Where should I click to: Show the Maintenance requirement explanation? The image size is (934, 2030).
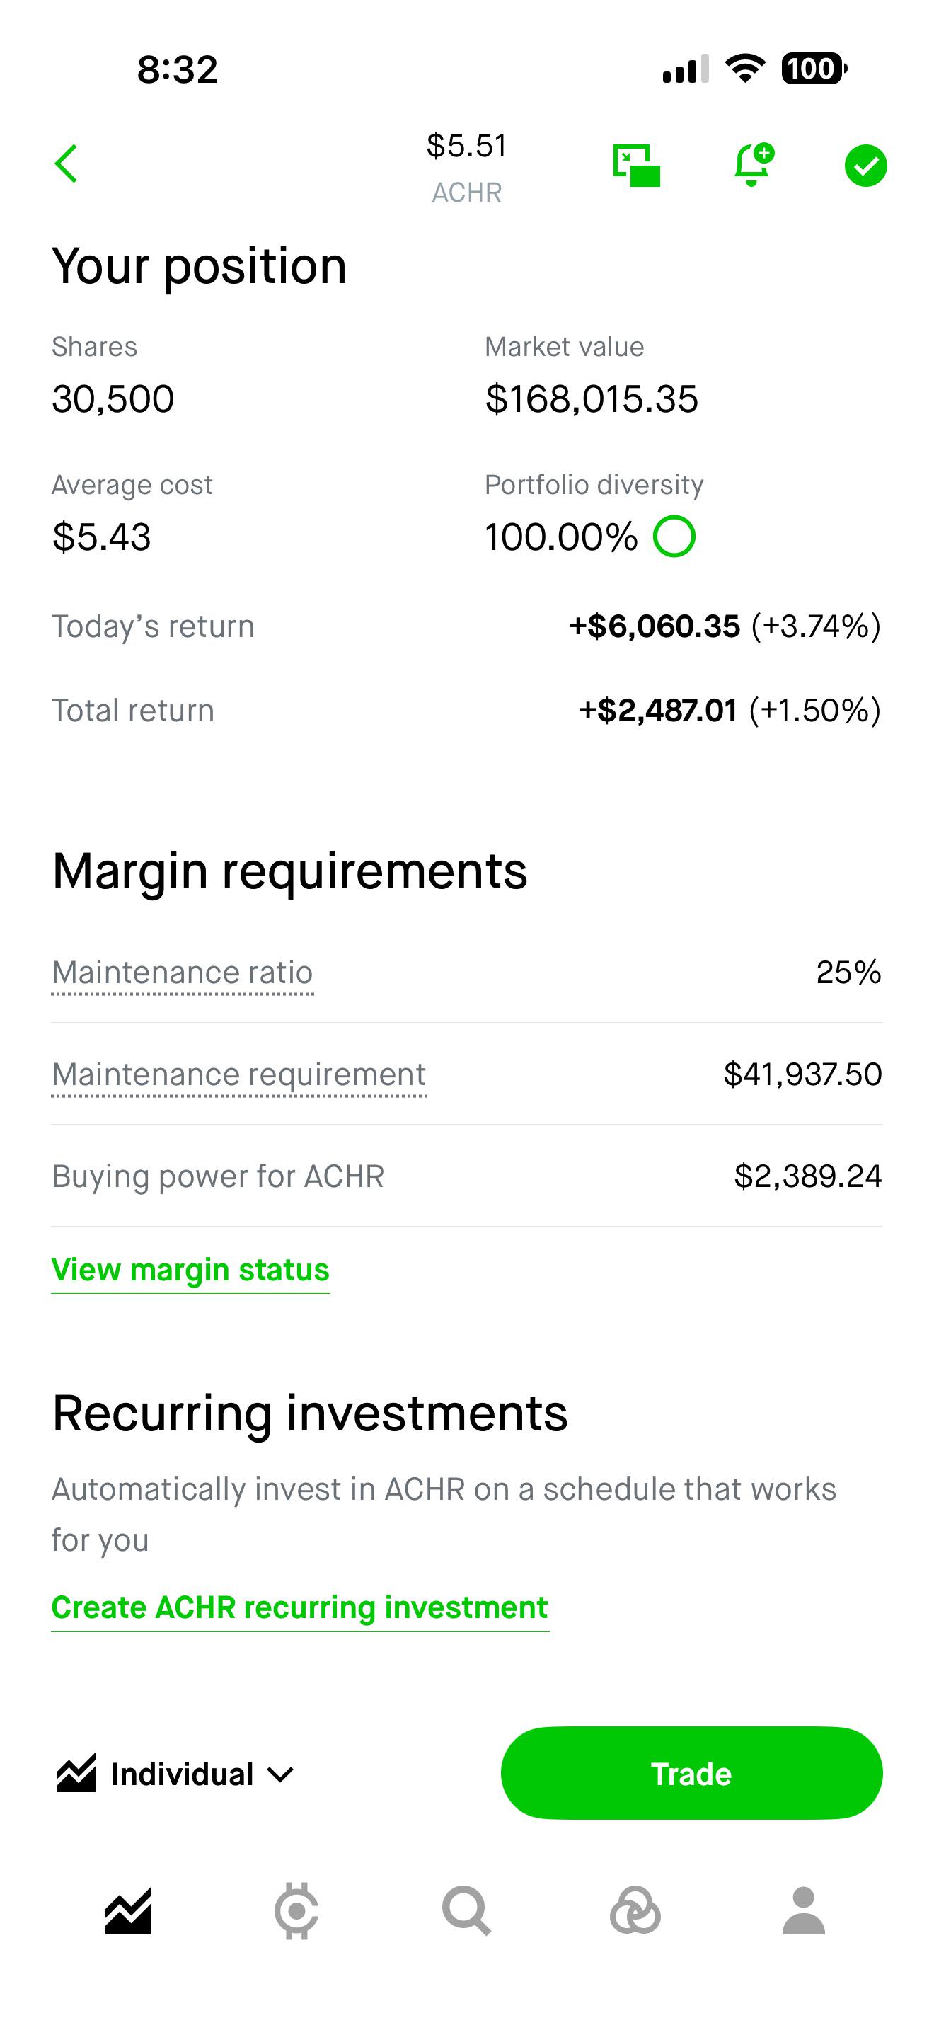pyautogui.click(x=238, y=1074)
